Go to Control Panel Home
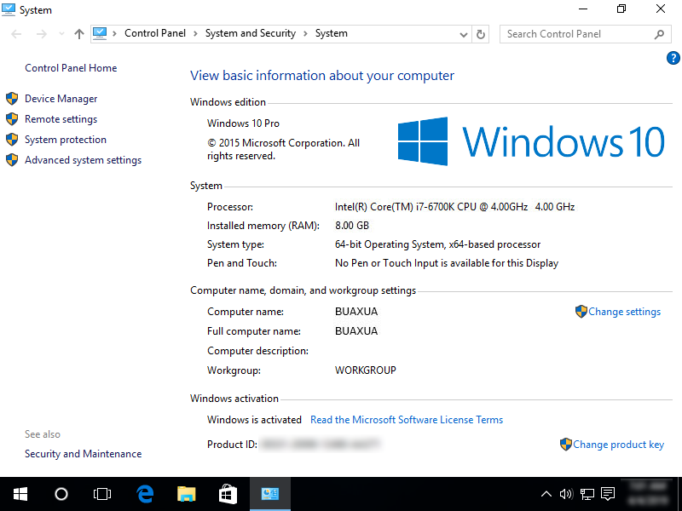 [71, 68]
